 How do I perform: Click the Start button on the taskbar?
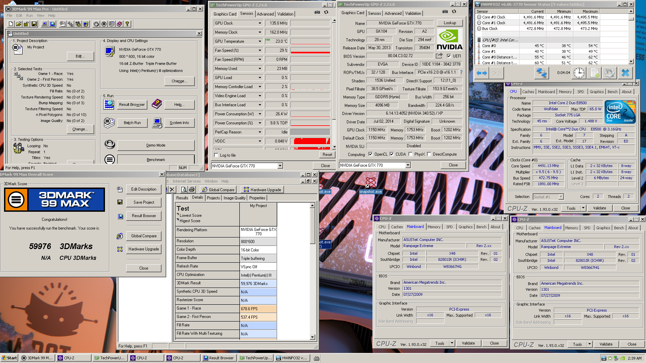9,358
